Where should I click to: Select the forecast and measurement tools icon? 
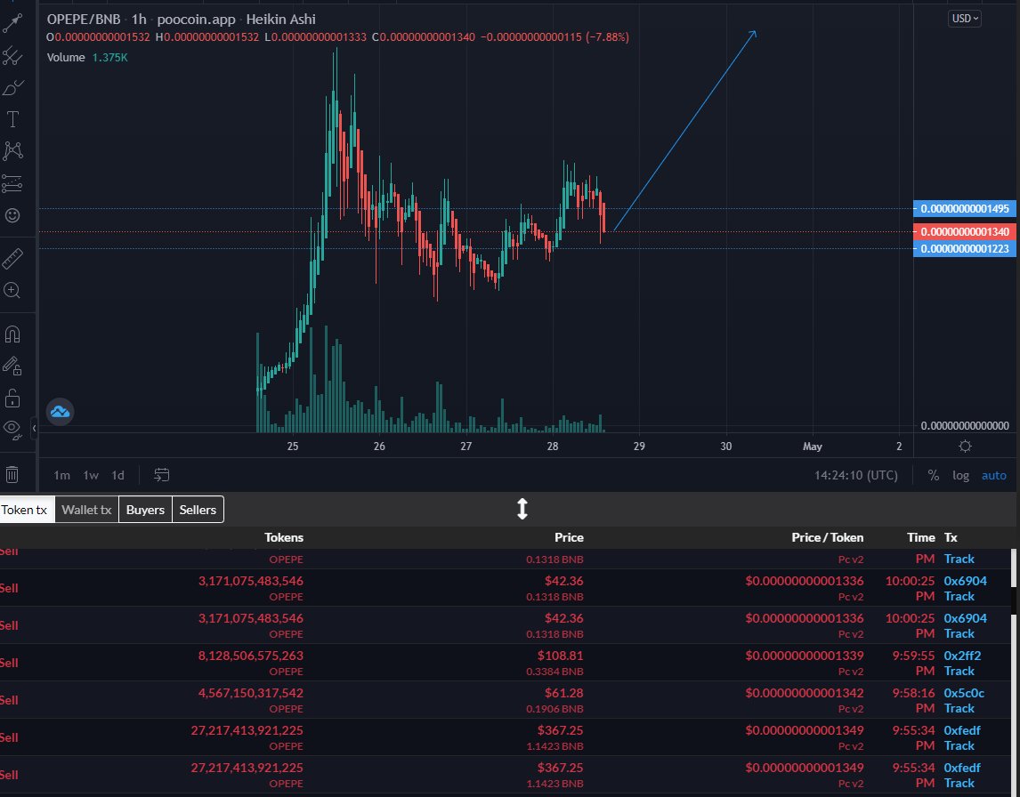[x=12, y=183]
